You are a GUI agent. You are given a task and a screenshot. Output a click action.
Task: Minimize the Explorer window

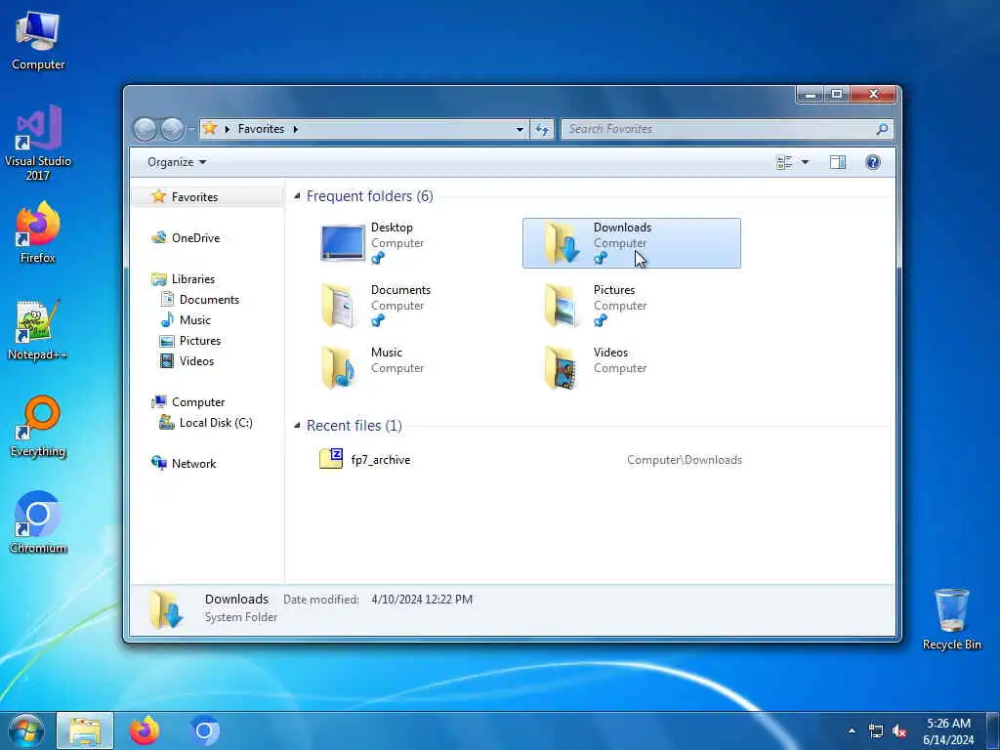[810, 95]
